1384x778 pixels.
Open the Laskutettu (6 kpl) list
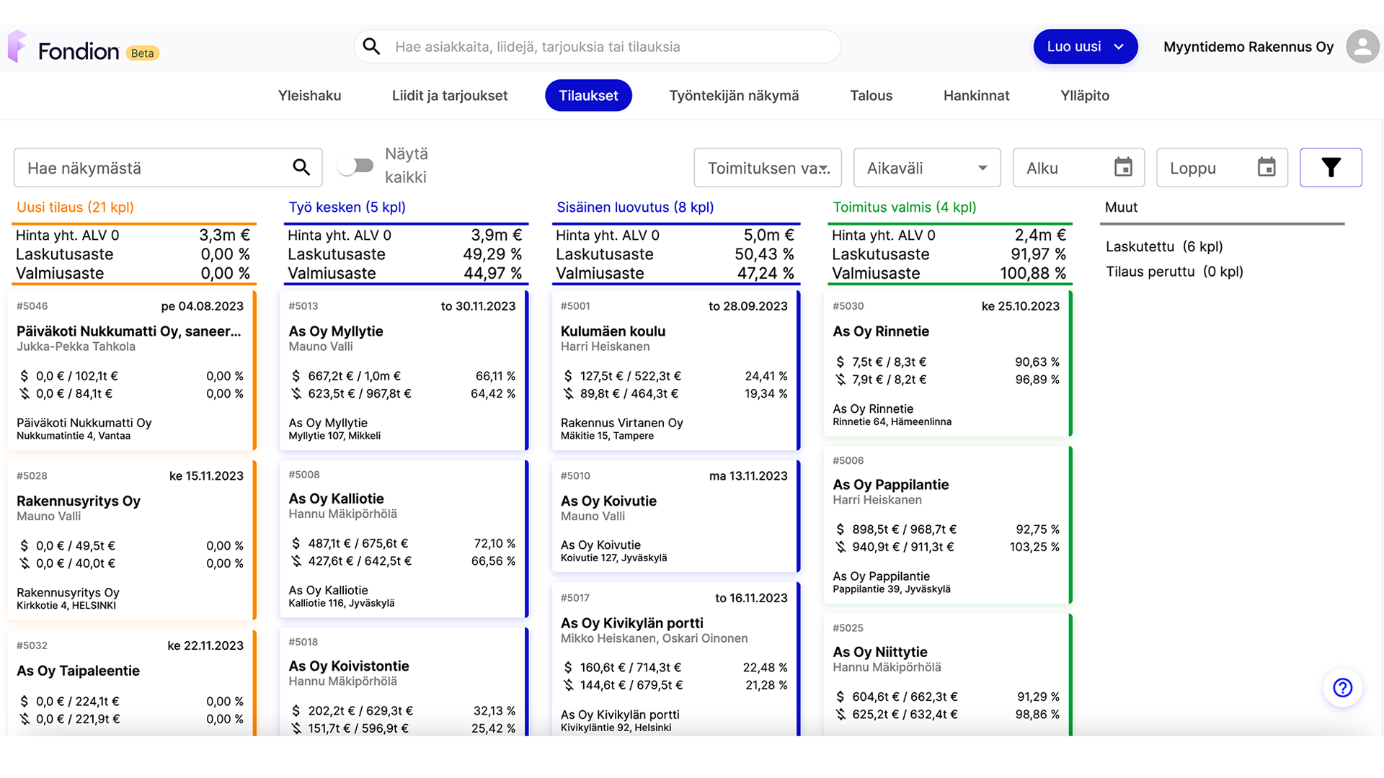pos(1164,246)
